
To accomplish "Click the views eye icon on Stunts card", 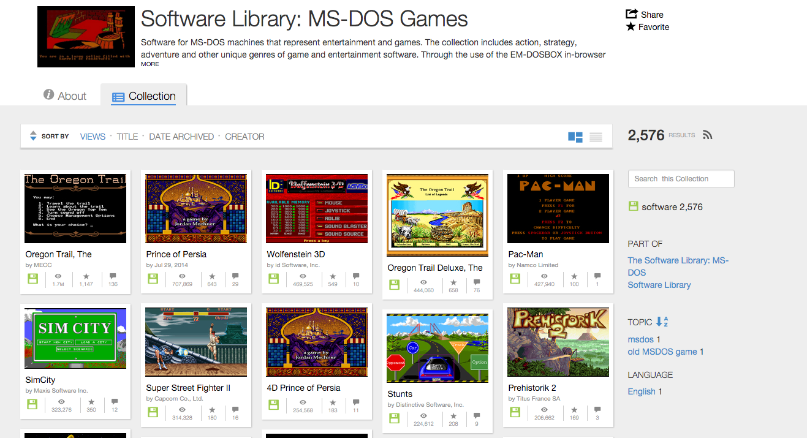I will pyautogui.click(x=423, y=416).
